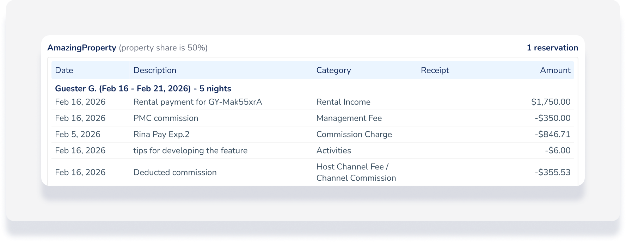The width and height of the screenshot is (626, 242).
Task: Click the Category column header
Action: 333,70
